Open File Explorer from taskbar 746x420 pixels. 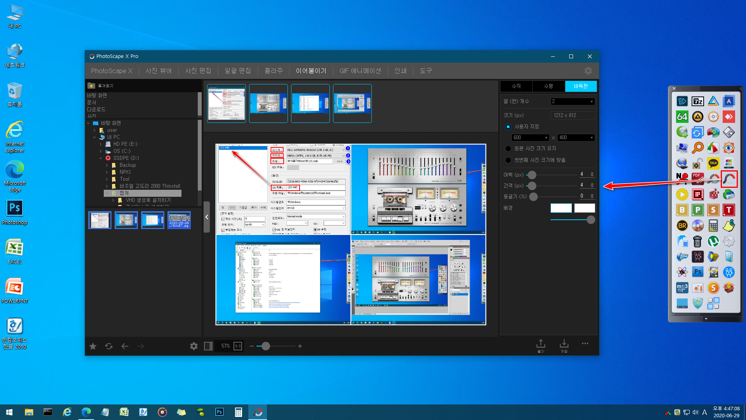(29, 412)
